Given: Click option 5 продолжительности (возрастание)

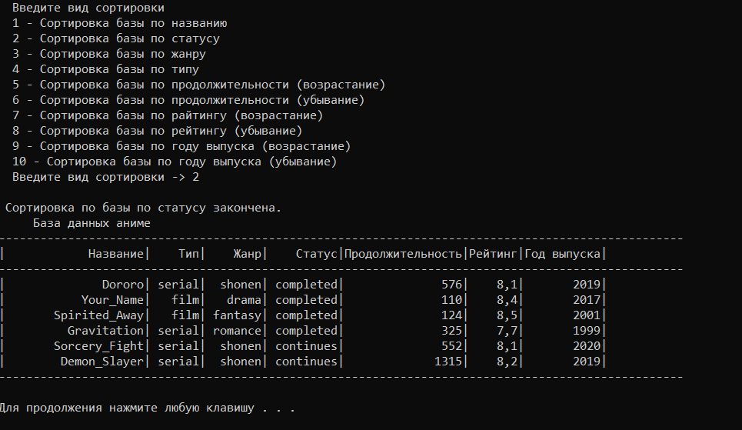Looking at the screenshot, I should [198, 85].
